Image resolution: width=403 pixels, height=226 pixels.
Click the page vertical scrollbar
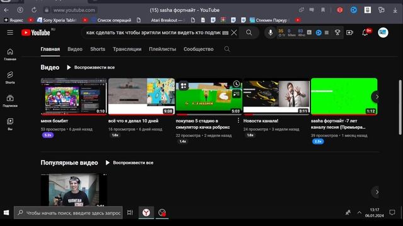point(400,107)
